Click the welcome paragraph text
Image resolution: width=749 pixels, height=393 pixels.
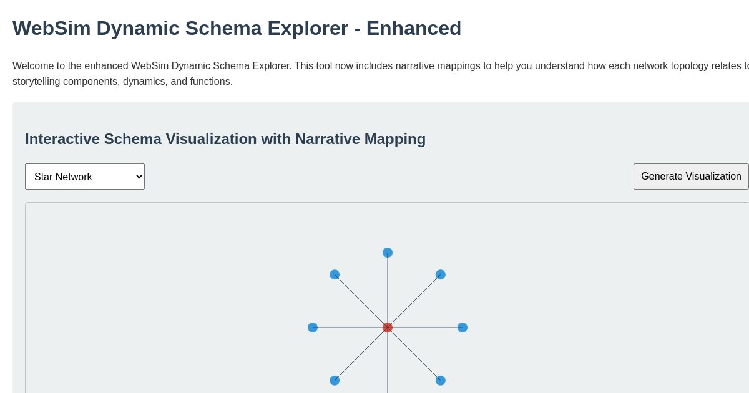tap(250, 74)
